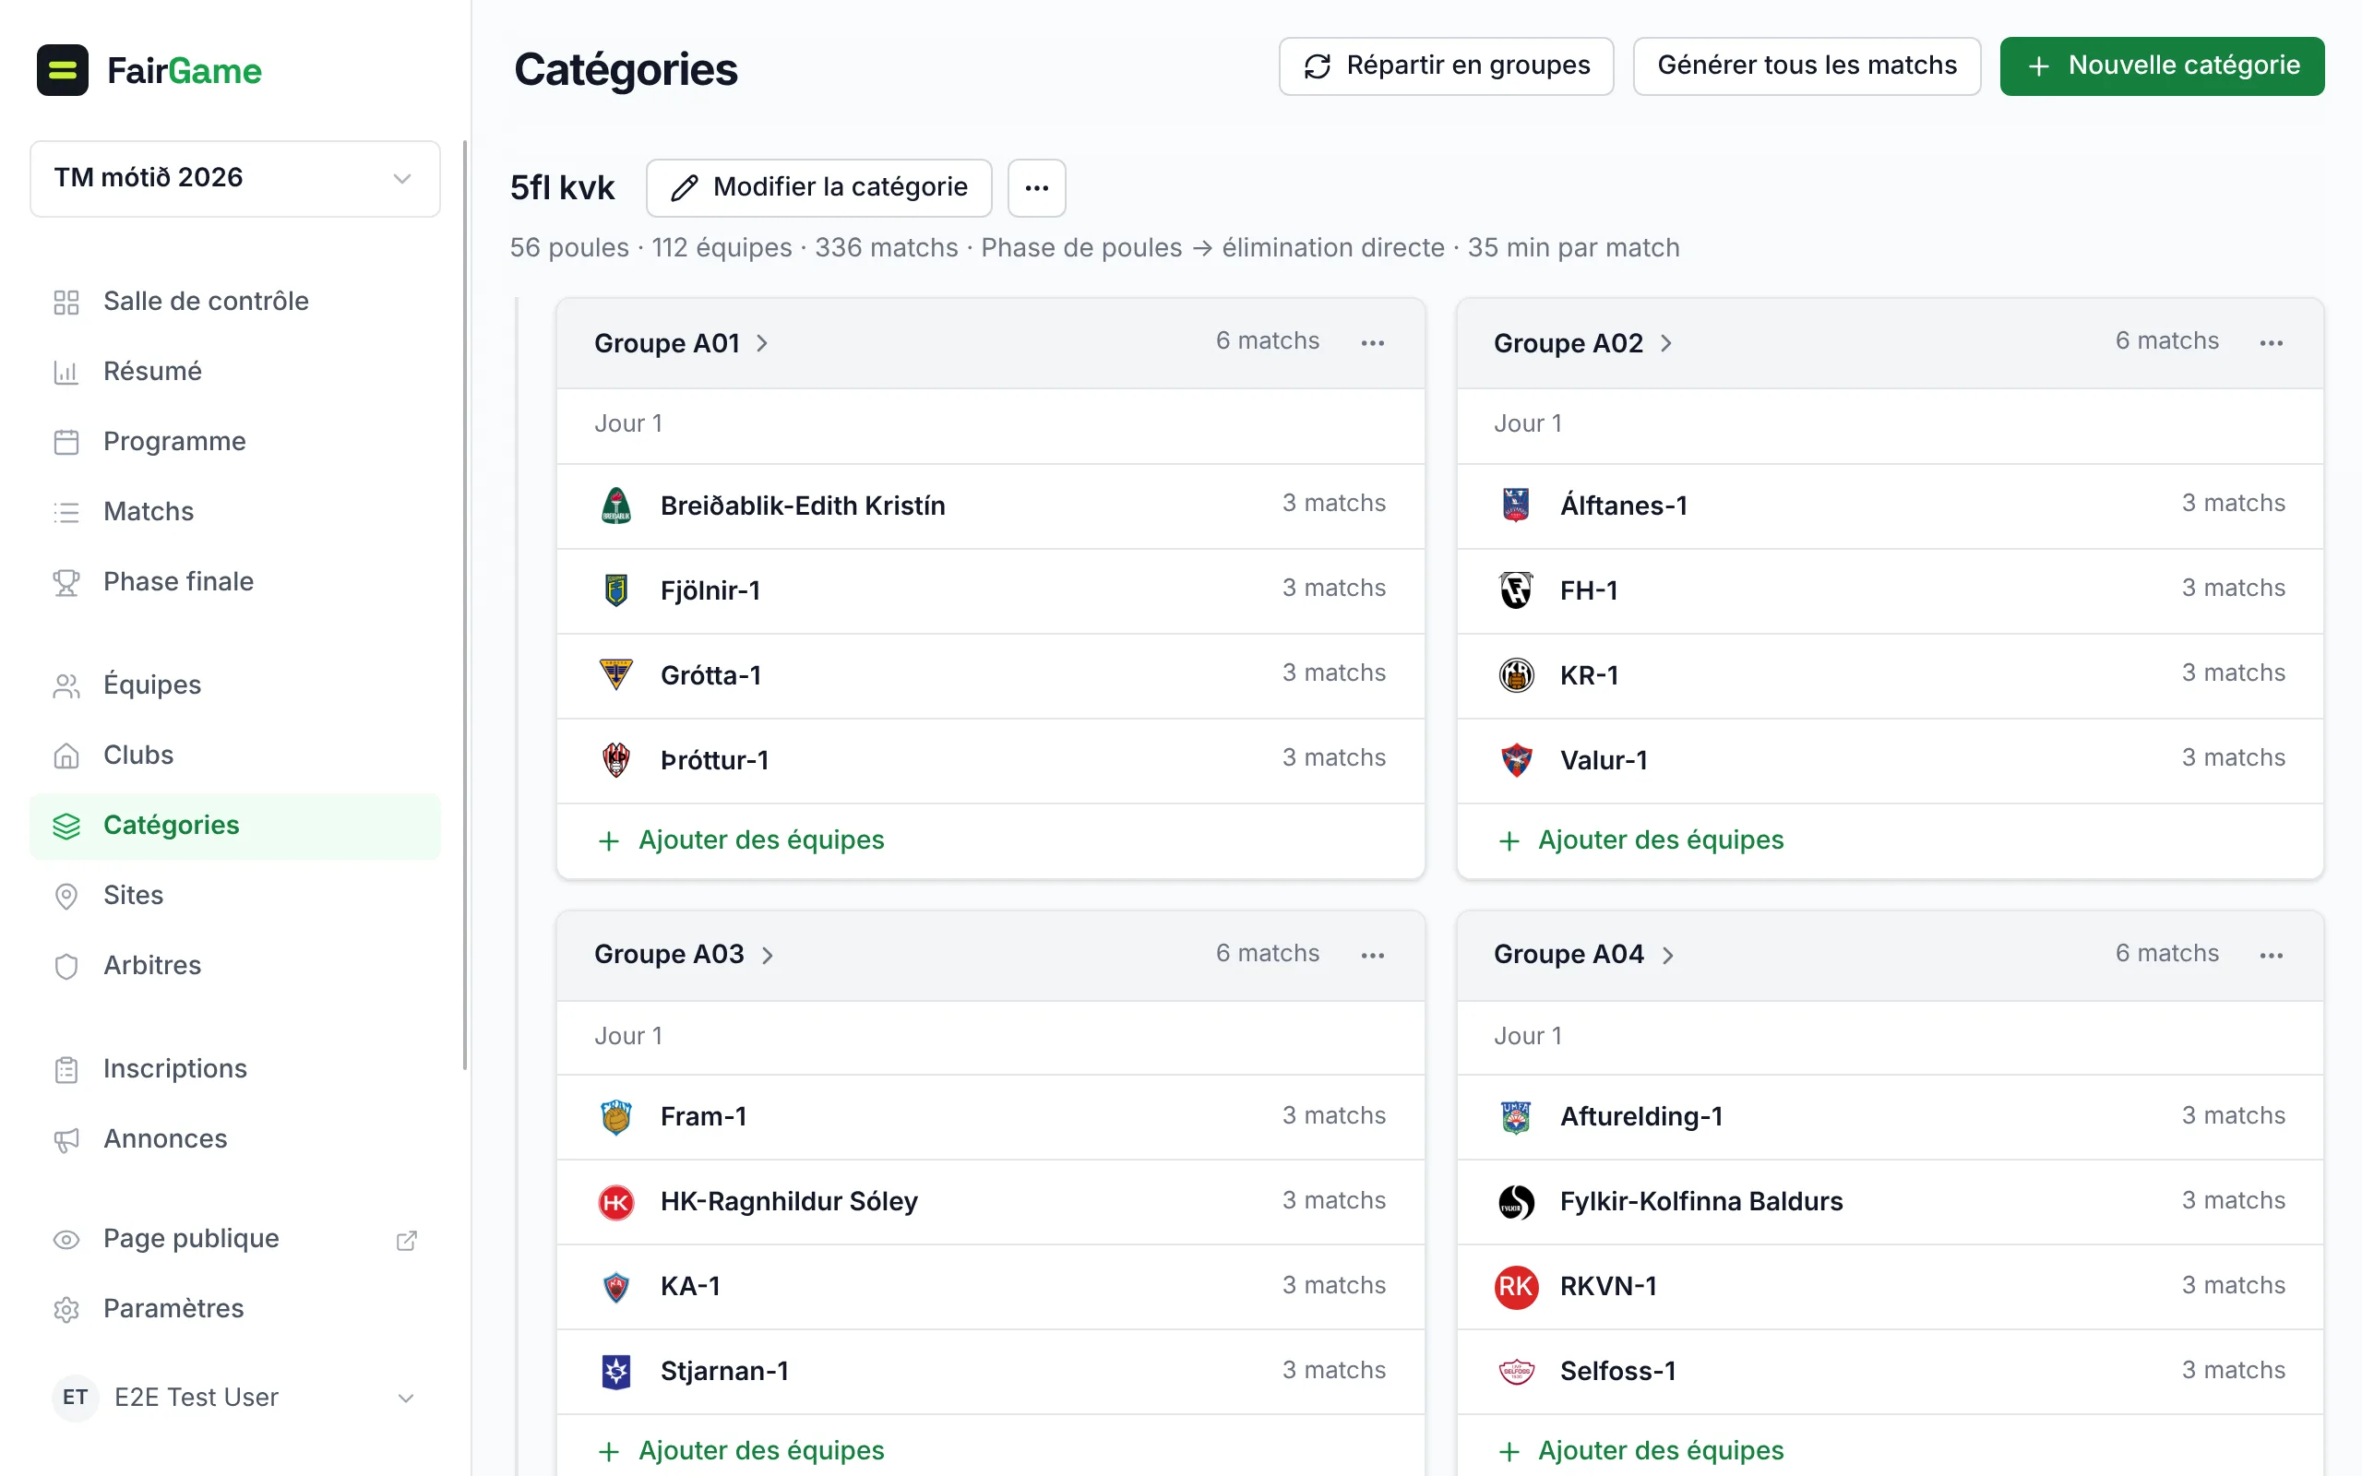Open more options for 5fl kvk category
2362x1476 pixels.
click(x=1036, y=187)
